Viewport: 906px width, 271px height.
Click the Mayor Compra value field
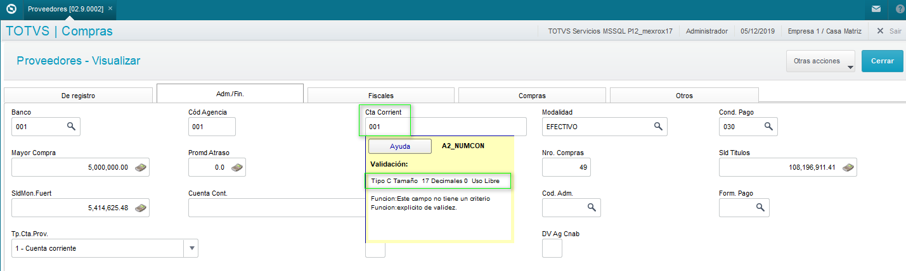click(x=81, y=167)
